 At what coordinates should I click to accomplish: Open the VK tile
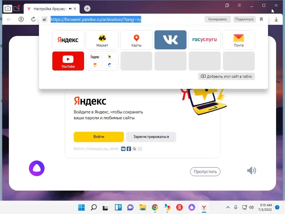pos(171,40)
